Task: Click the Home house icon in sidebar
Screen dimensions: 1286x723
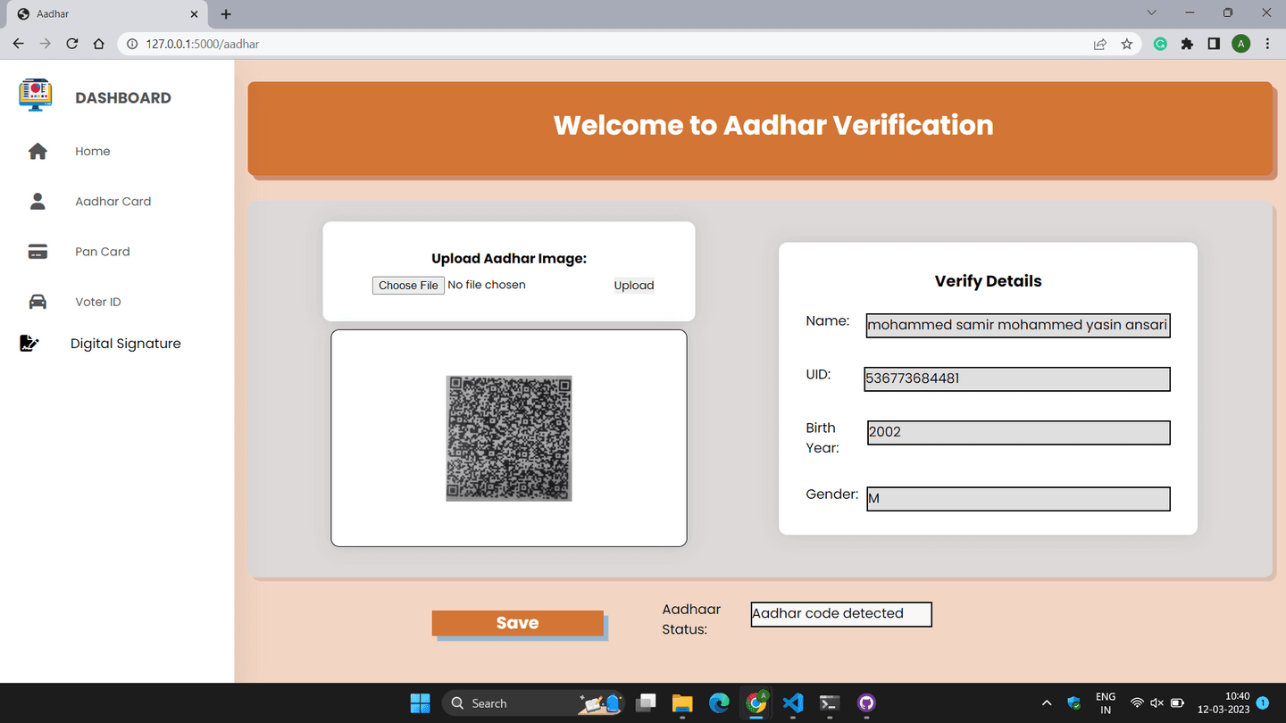Action: (38, 151)
